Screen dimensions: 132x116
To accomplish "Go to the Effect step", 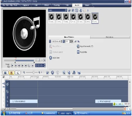I will (46, 5).
